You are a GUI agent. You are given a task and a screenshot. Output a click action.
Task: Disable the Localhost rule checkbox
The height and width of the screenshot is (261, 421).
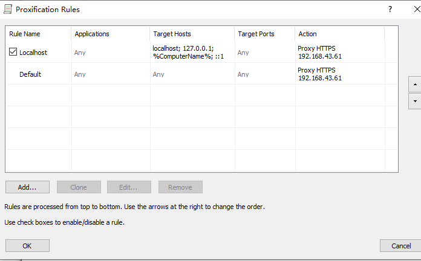(x=13, y=52)
